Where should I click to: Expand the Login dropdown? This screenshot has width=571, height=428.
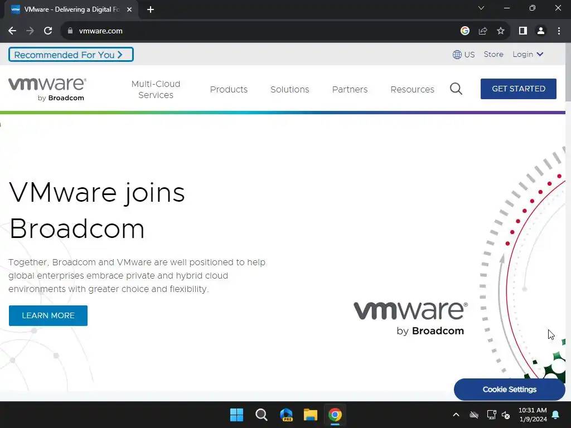pyautogui.click(x=528, y=54)
